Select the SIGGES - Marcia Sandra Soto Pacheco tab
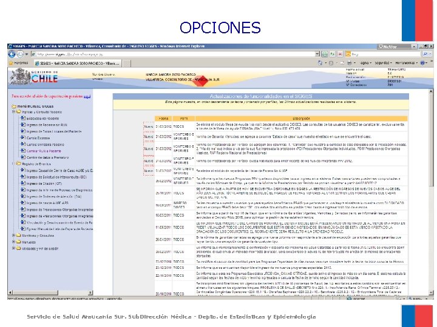The width and height of the screenshot is (437, 327). [78, 64]
